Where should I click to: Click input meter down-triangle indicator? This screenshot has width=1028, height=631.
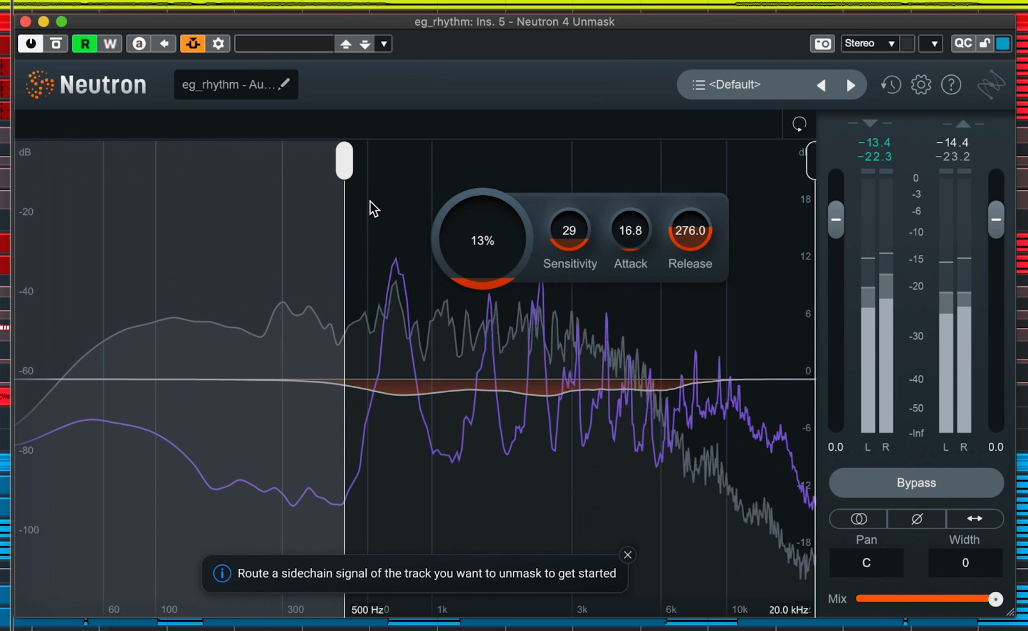(x=870, y=123)
